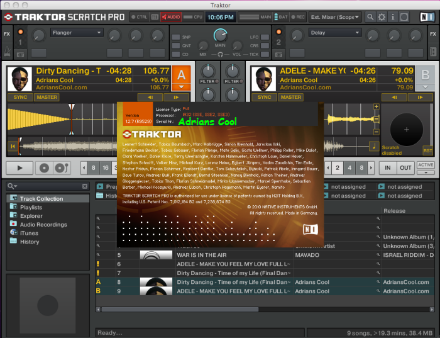Toggle TICK checkbox in master panel
The image size is (440, 338).
click(x=265, y=54)
